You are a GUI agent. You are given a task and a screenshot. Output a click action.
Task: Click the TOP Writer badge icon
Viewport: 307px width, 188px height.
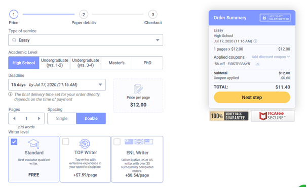[85, 144]
